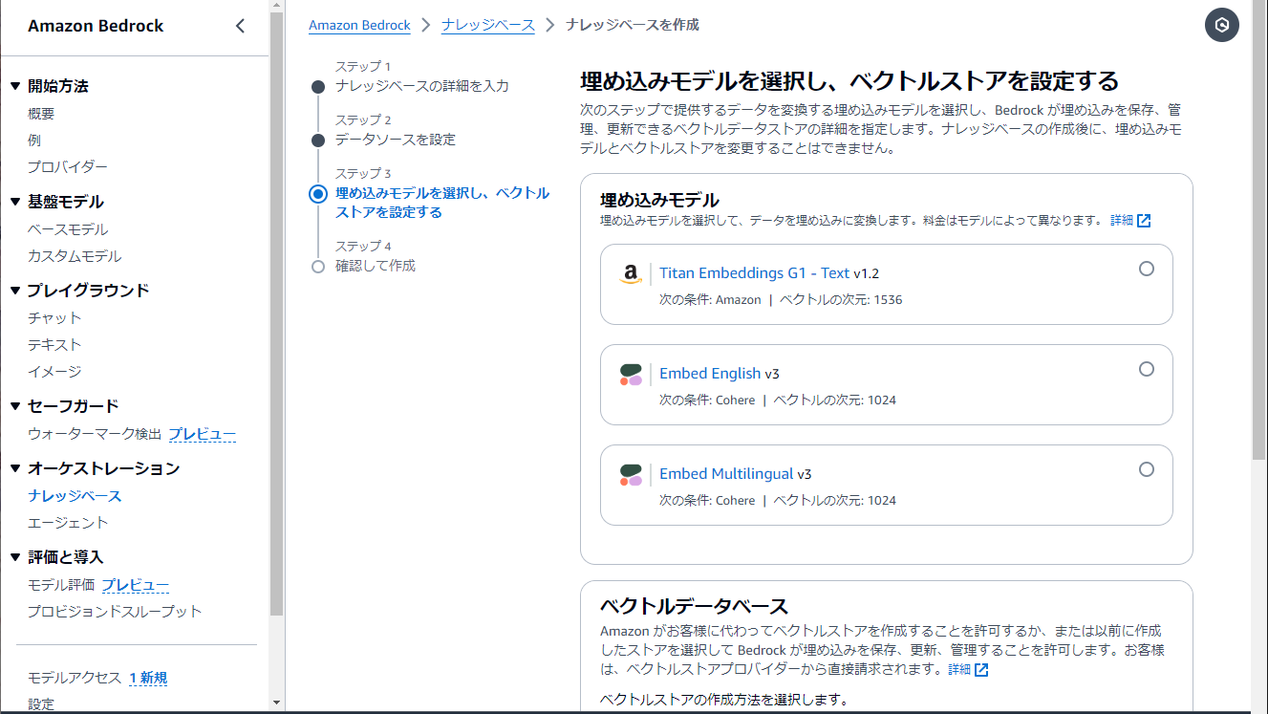Click the filled circle for ステップ 1
Viewport: 1268px width, 714px height.
pyautogui.click(x=317, y=86)
